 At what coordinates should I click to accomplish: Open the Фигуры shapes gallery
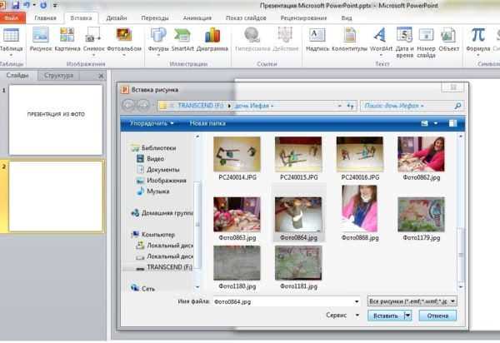[x=158, y=42]
